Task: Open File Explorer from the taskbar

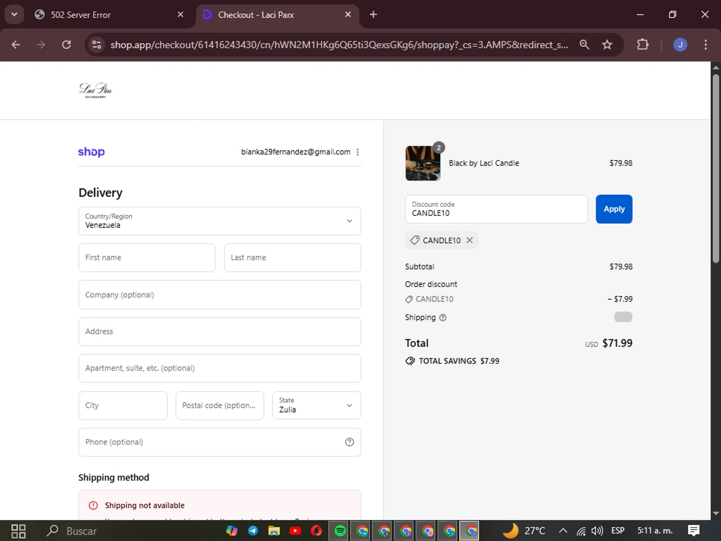Action: pos(274,531)
